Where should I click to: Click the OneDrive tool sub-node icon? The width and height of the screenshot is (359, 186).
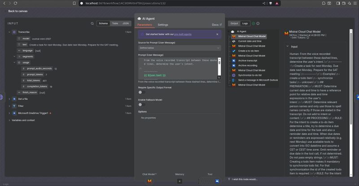click(x=217, y=181)
